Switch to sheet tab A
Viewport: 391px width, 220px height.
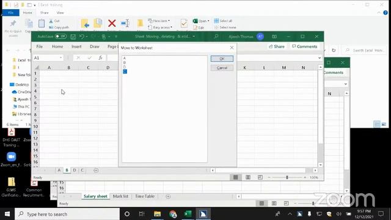point(59,170)
